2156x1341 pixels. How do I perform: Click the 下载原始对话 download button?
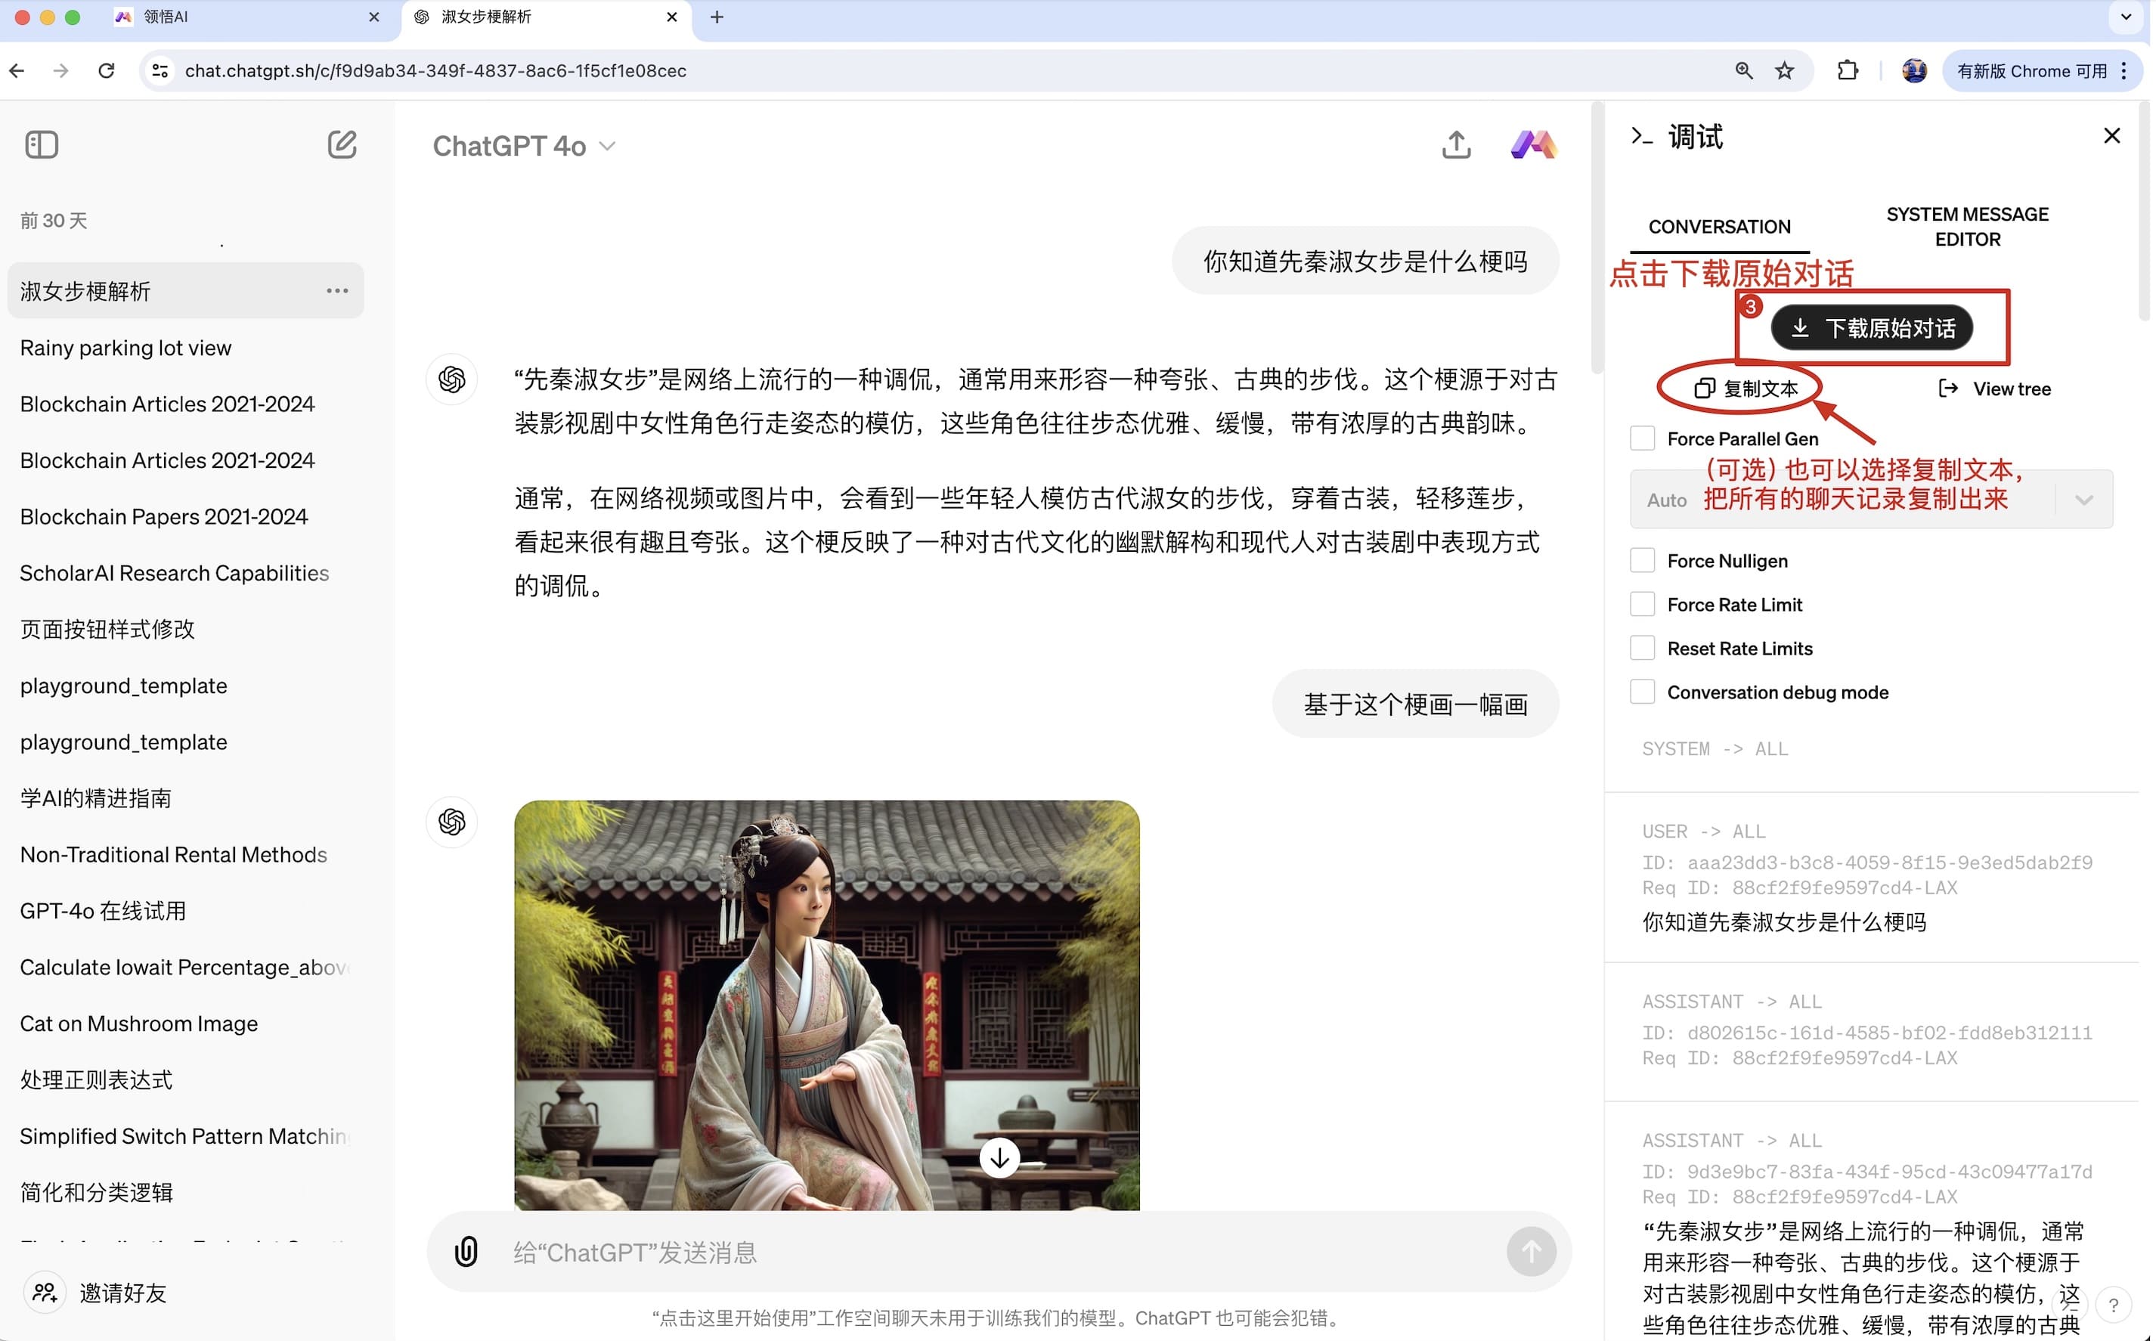coord(1871,328)
